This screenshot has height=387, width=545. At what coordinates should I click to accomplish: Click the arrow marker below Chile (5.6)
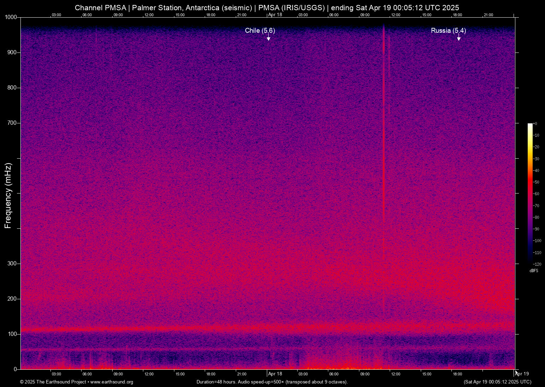[268, 38]
